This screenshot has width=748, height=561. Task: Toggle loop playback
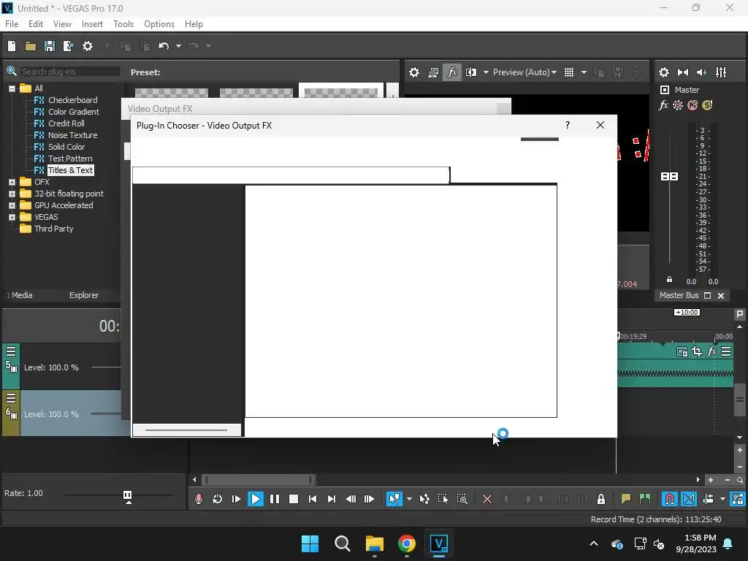tap(218, 499)
